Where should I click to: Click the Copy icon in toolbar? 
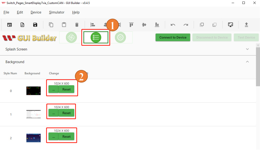tap(51, 25)
